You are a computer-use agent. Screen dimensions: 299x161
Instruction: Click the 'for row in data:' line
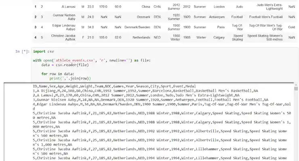[x=58, y=74]
